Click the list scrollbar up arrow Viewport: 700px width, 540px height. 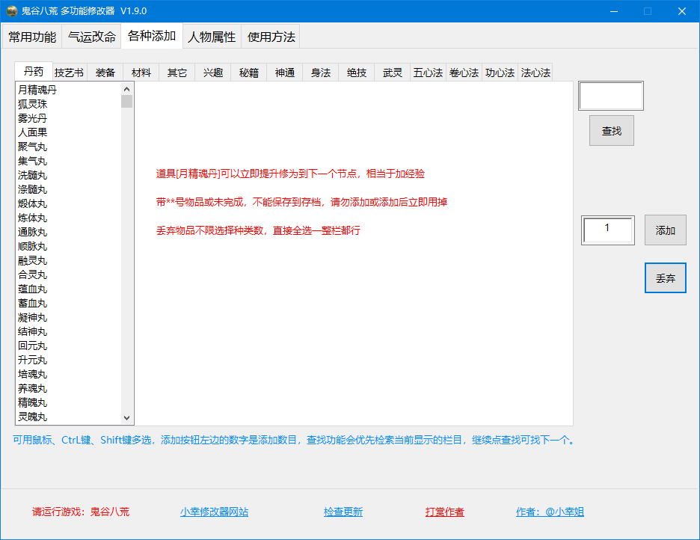click(127, 89)
